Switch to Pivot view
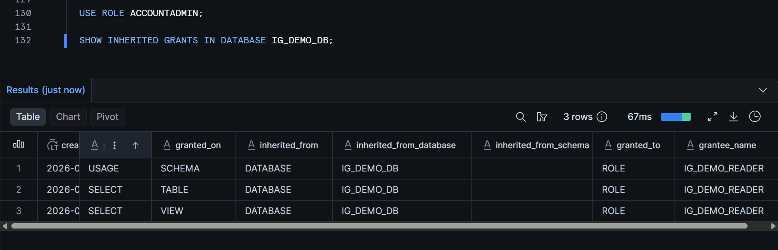778x250 pixels. (x=108, y=117)
